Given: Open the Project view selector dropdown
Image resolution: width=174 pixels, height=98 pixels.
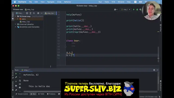Looking at the screenshot, I should (x=20, y=13).
